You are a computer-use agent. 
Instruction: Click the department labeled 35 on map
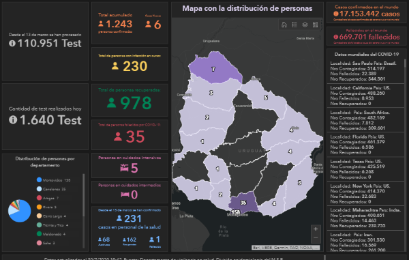click(243, 202)
